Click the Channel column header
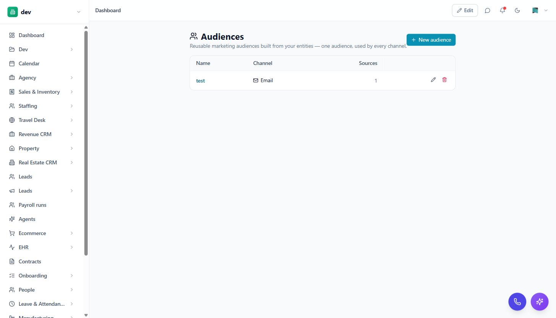 click(263, 63)
